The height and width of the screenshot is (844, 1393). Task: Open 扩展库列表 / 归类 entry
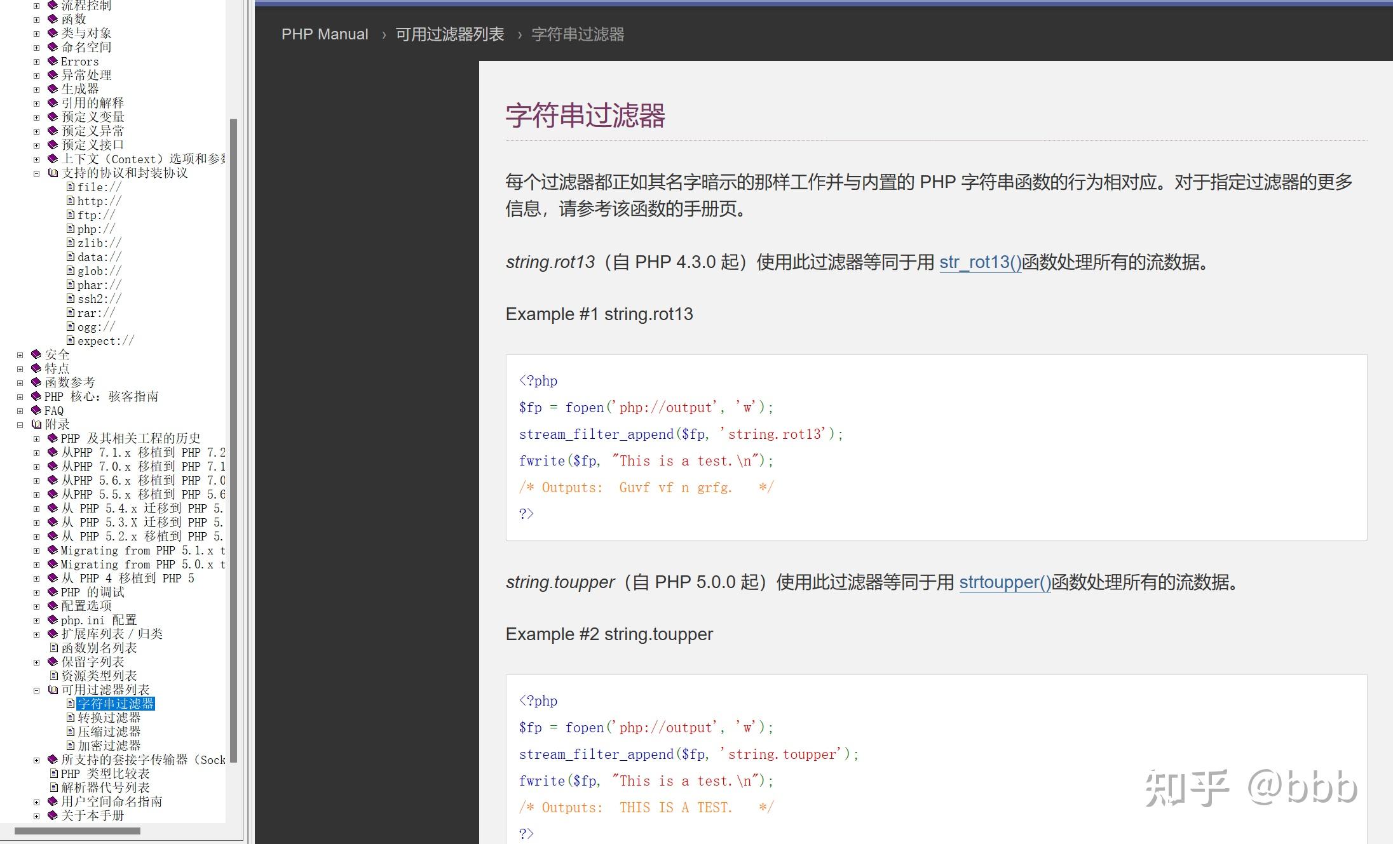click(112, 634)
